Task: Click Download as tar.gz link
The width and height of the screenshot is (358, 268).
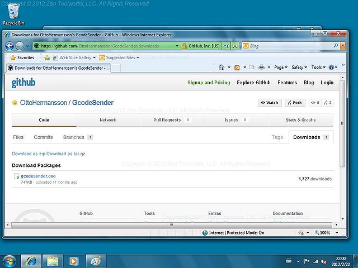Action: [x=66, y=154]
